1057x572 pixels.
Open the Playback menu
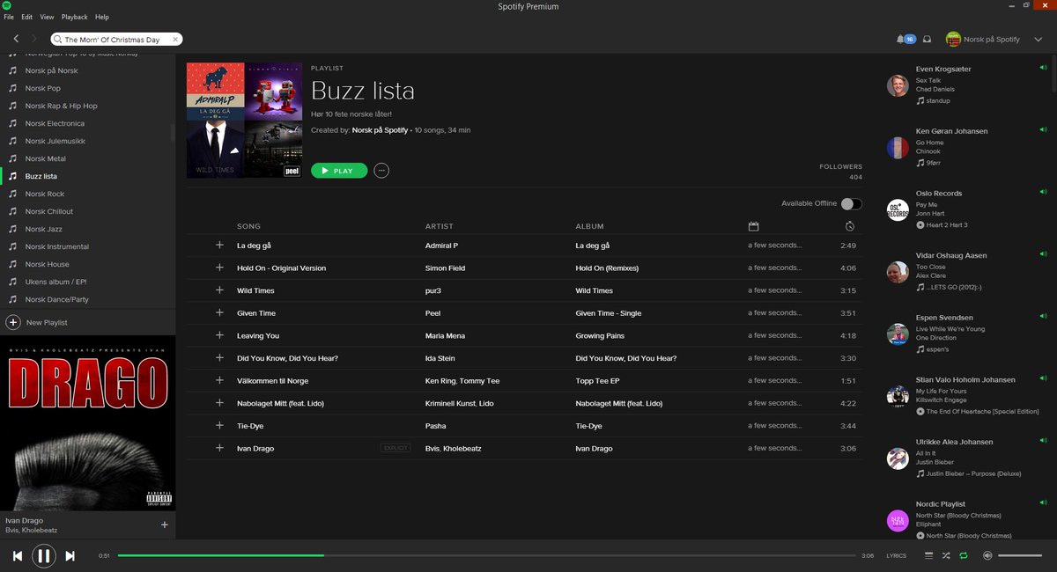click(75, 16)
